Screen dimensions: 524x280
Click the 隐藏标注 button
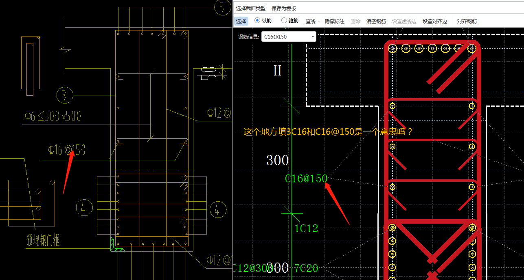[334, 21]
